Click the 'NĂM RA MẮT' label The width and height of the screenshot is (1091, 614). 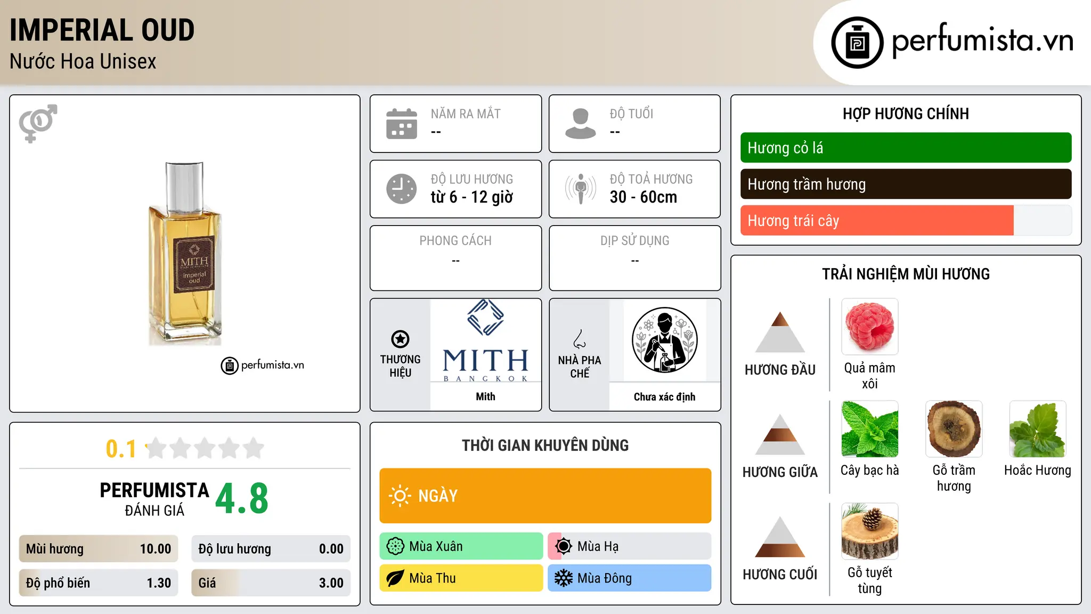coord(466,114)
